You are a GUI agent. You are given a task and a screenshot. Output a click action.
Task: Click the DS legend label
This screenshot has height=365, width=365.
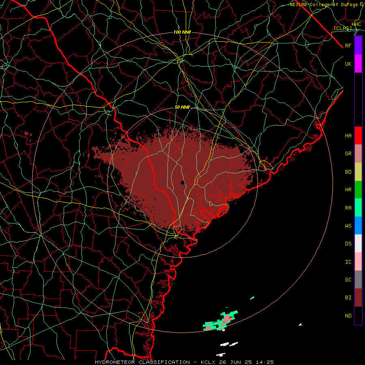point(348,244)
